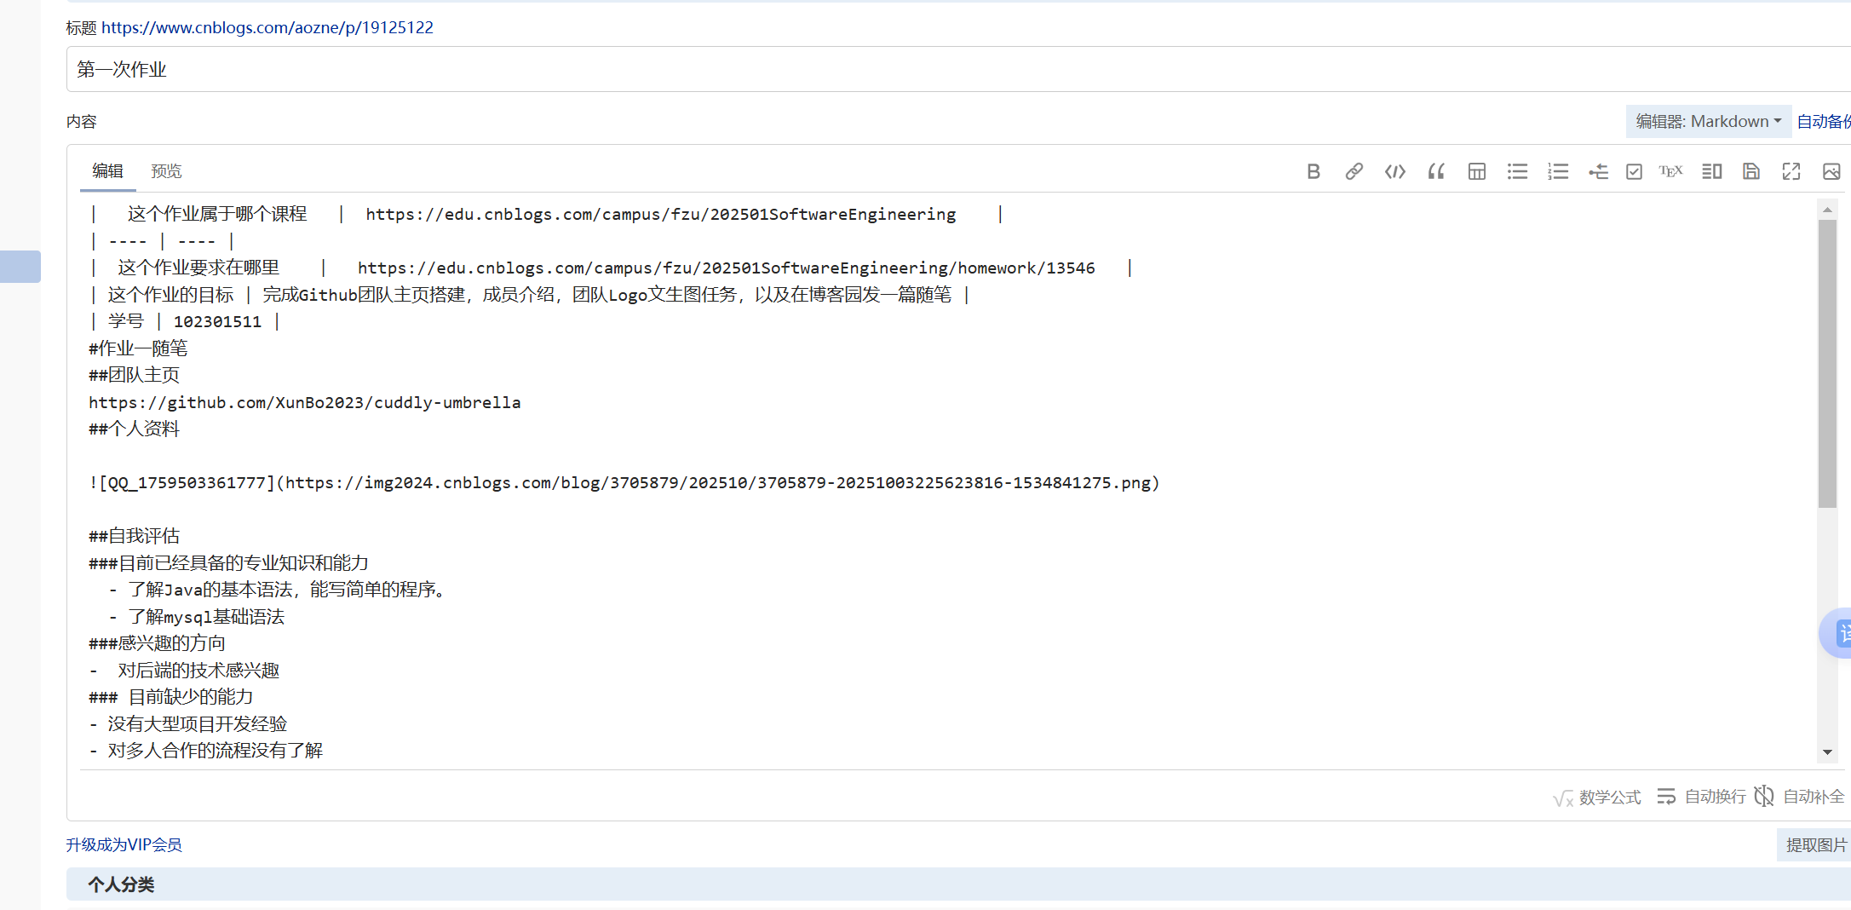Click the '这个作业的目标' table row
Screen dimensions: 1851x910
pos(530,295)
